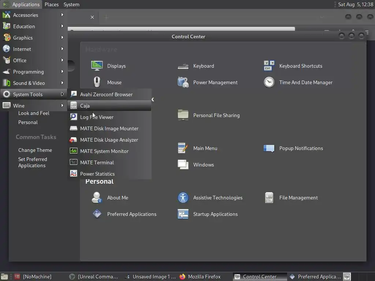Open the Displays settings icon
Viewport: 375px width, 281px height.
(97, 66)
